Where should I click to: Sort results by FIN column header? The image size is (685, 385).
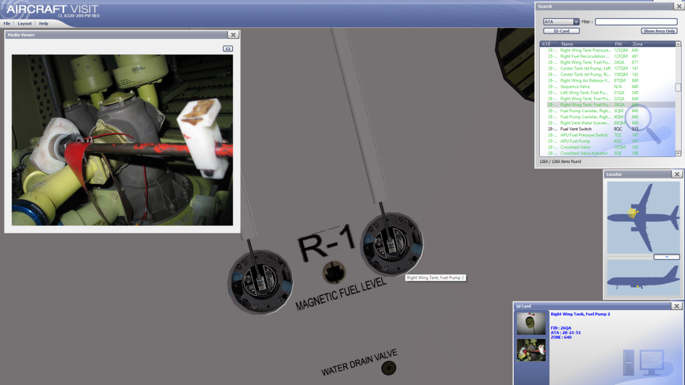click(622, 44)
